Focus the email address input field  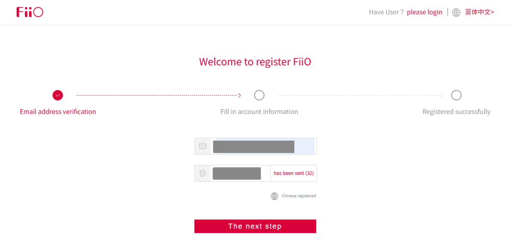[263, 146]
